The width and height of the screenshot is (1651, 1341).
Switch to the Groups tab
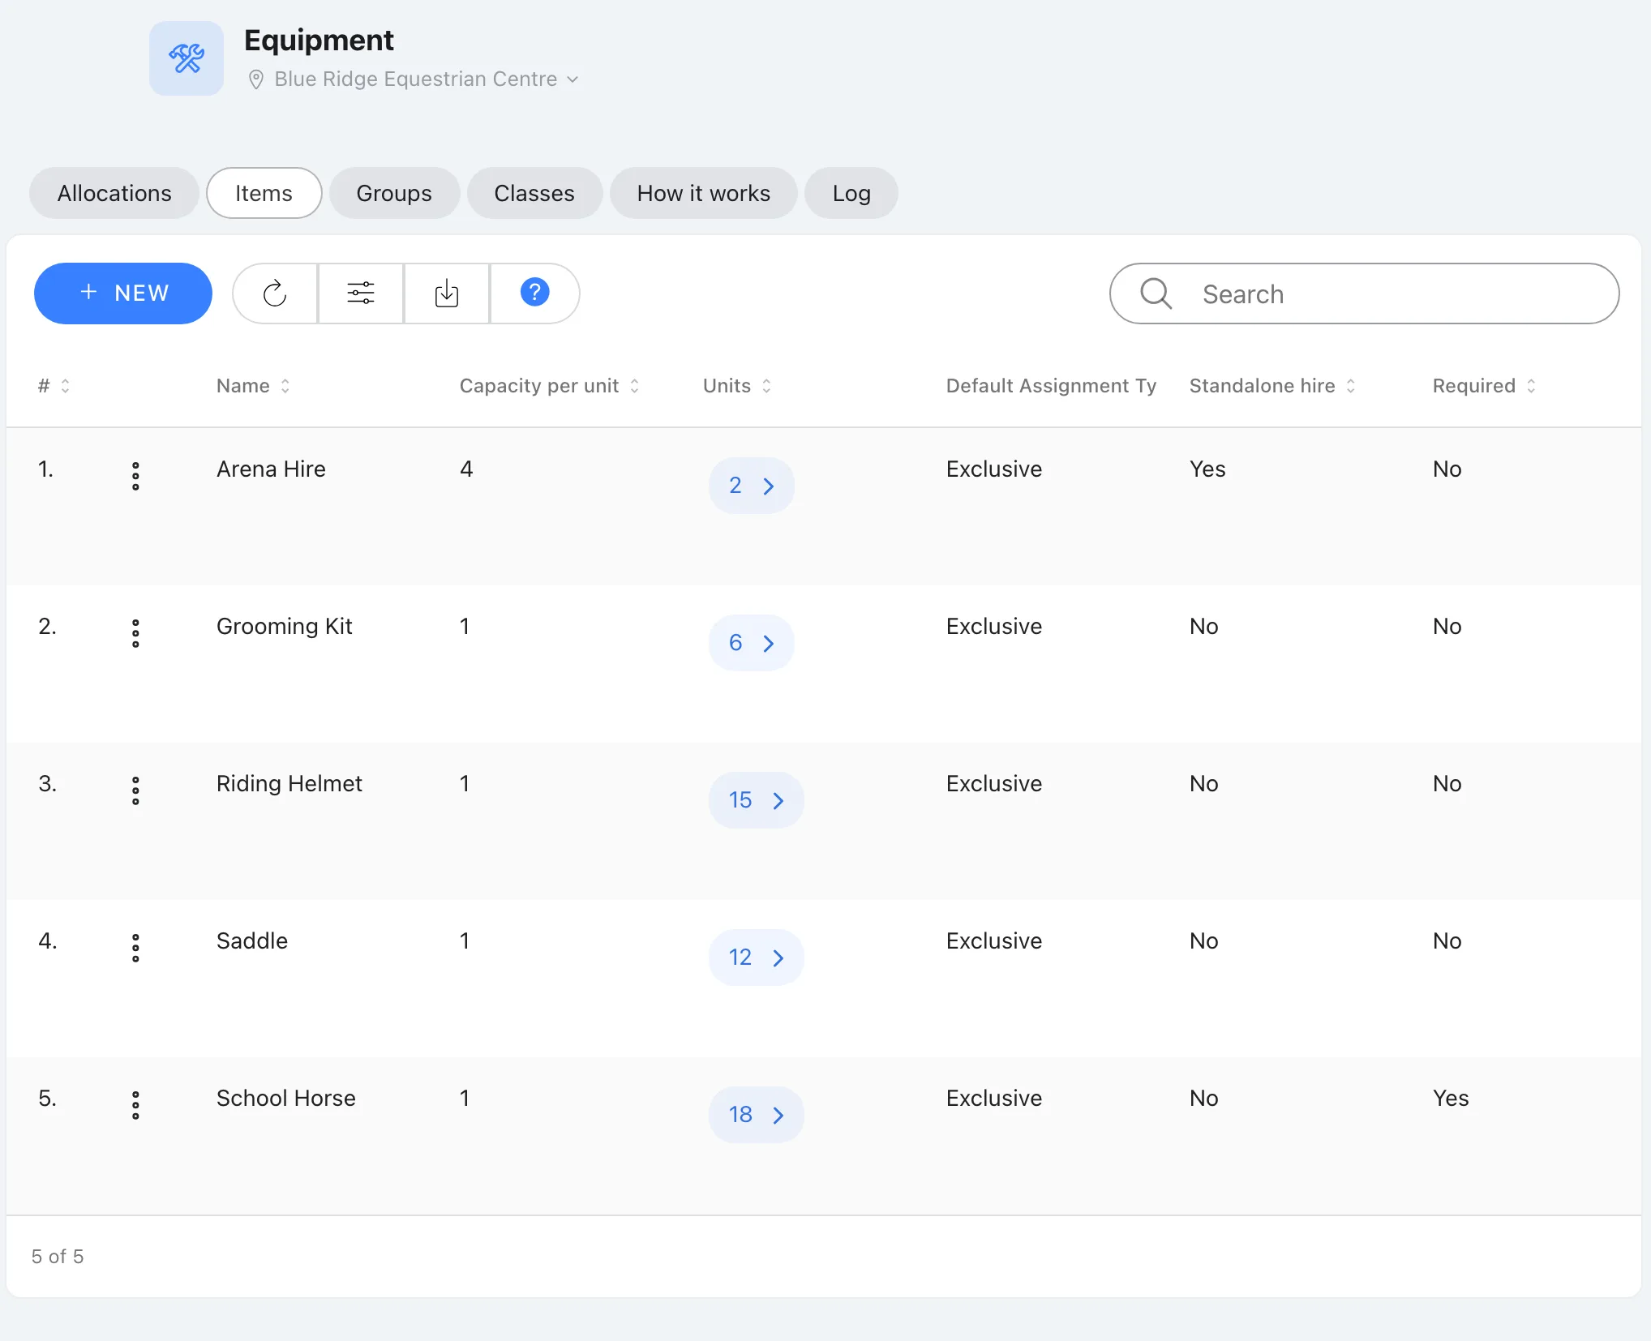[394, 193]
